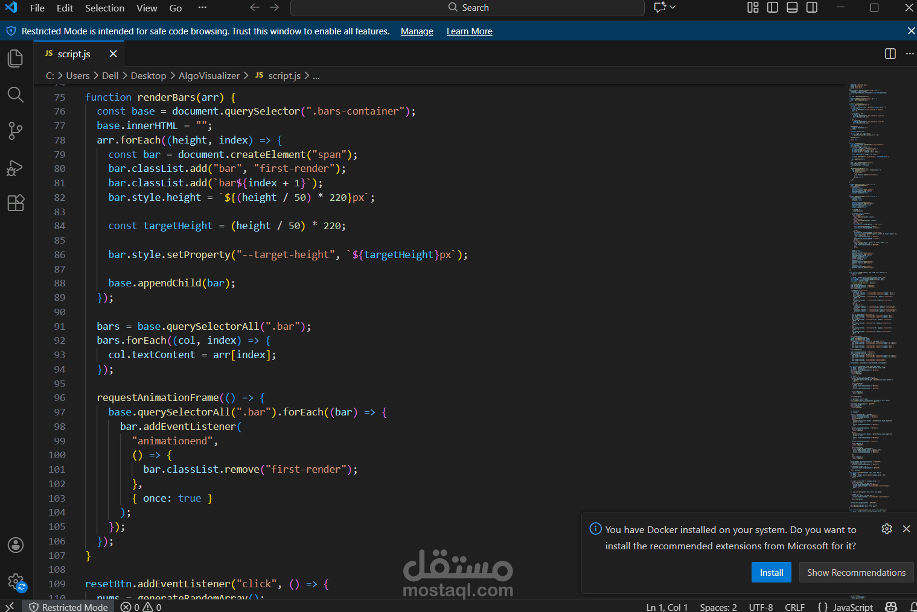Select Desktop in the breadcrumb
Screen dimensions: 917x612
(x=149, y=75)
